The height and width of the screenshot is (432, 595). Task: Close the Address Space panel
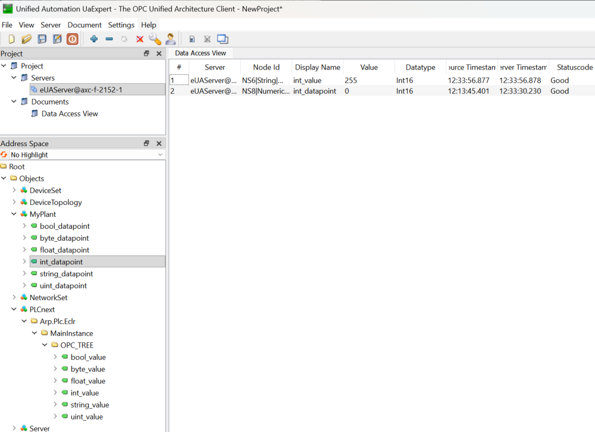click(x=159, y=143)
